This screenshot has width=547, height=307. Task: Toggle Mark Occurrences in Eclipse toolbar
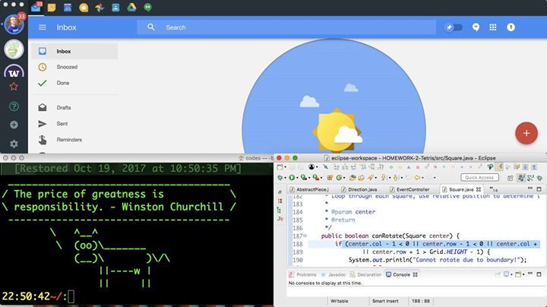point(500,167)
